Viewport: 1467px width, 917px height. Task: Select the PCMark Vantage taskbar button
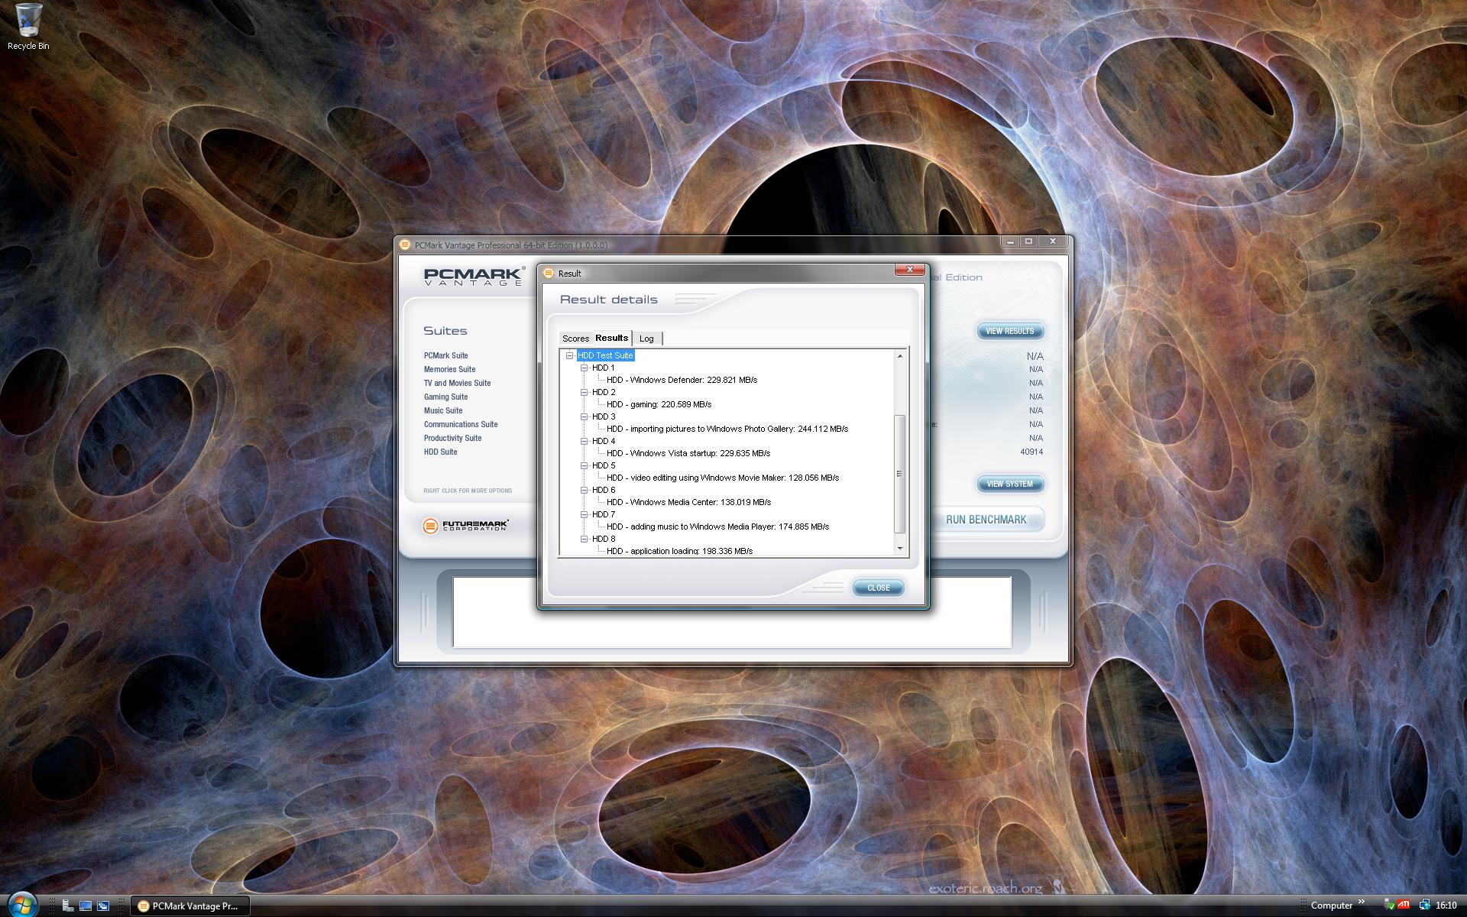189,906
